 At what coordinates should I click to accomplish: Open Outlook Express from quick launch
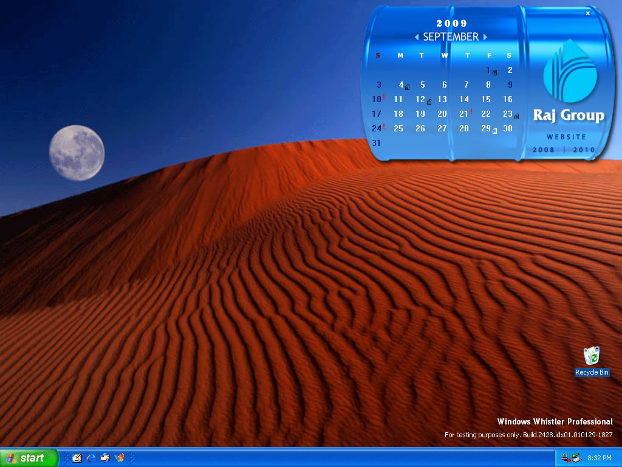(x=105, y=458)
